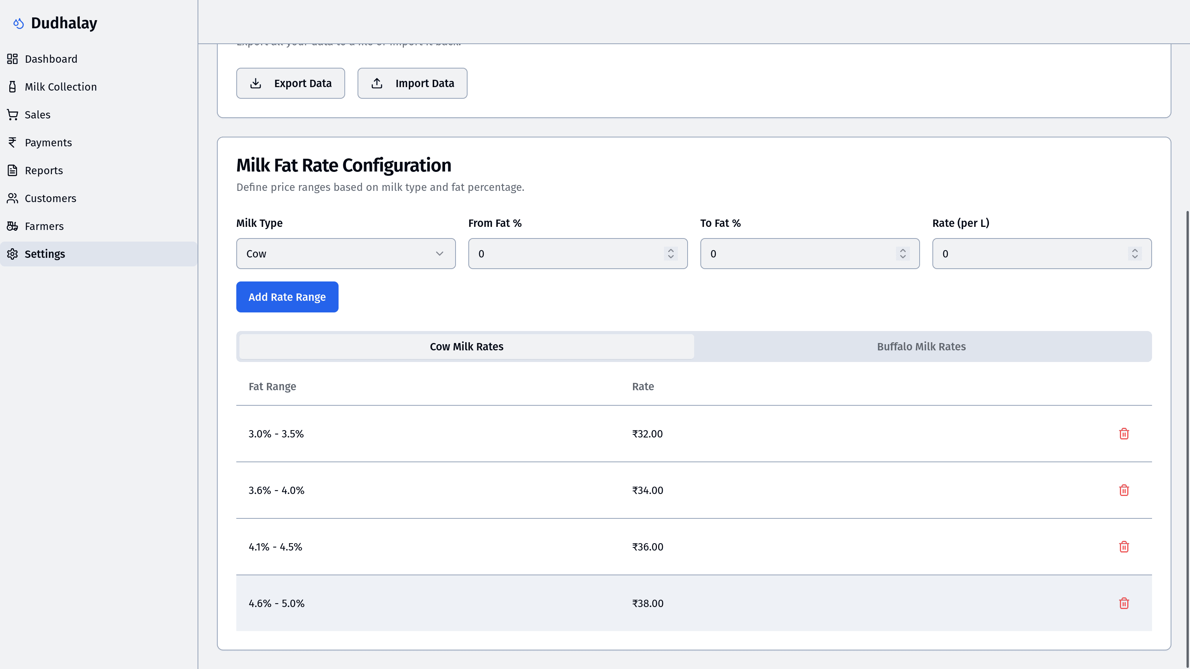Open the Milk Type dropdown

pos(346,254)
